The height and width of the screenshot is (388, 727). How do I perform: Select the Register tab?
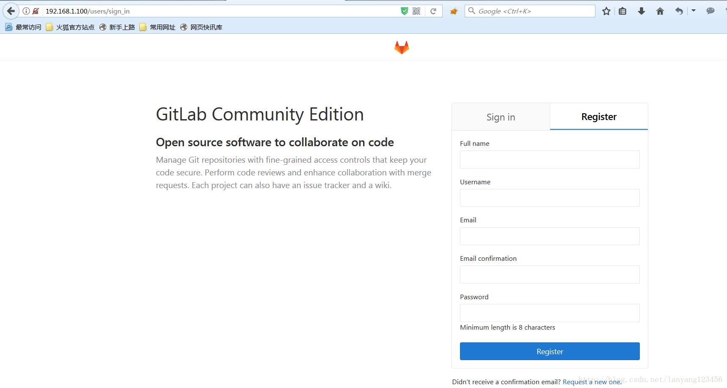tap(599, 117)
